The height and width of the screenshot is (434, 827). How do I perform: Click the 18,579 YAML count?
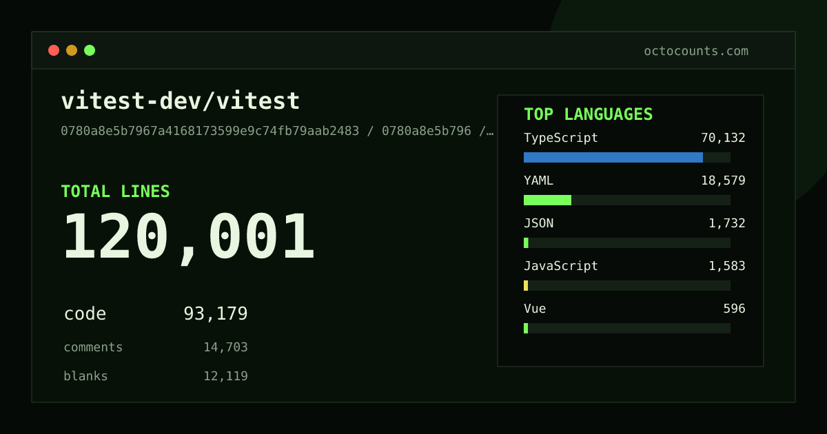click(723, 180)
